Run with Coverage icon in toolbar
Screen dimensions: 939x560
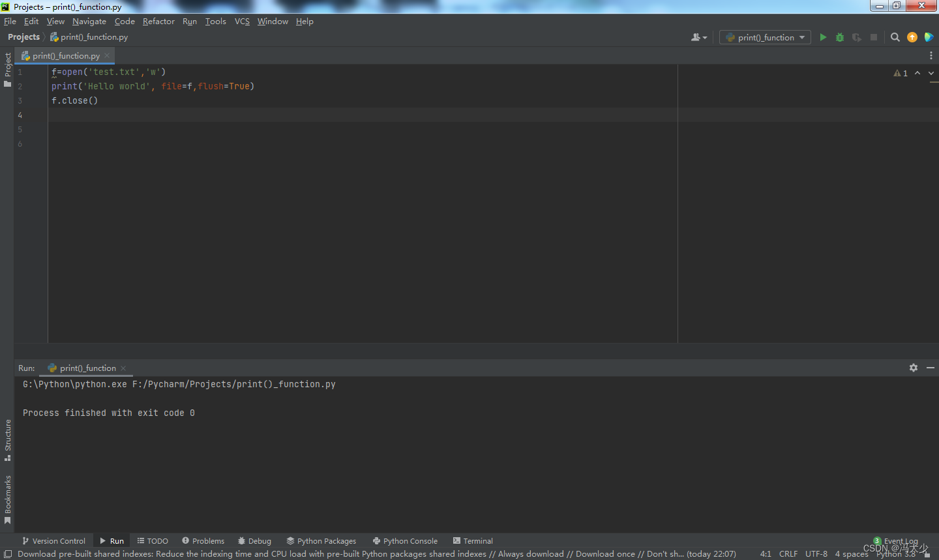(x=857, y=37)
